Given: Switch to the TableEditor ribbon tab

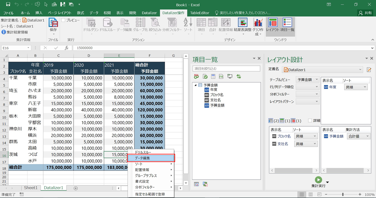Looking at the screenshot, I should [x=199, y=13].
